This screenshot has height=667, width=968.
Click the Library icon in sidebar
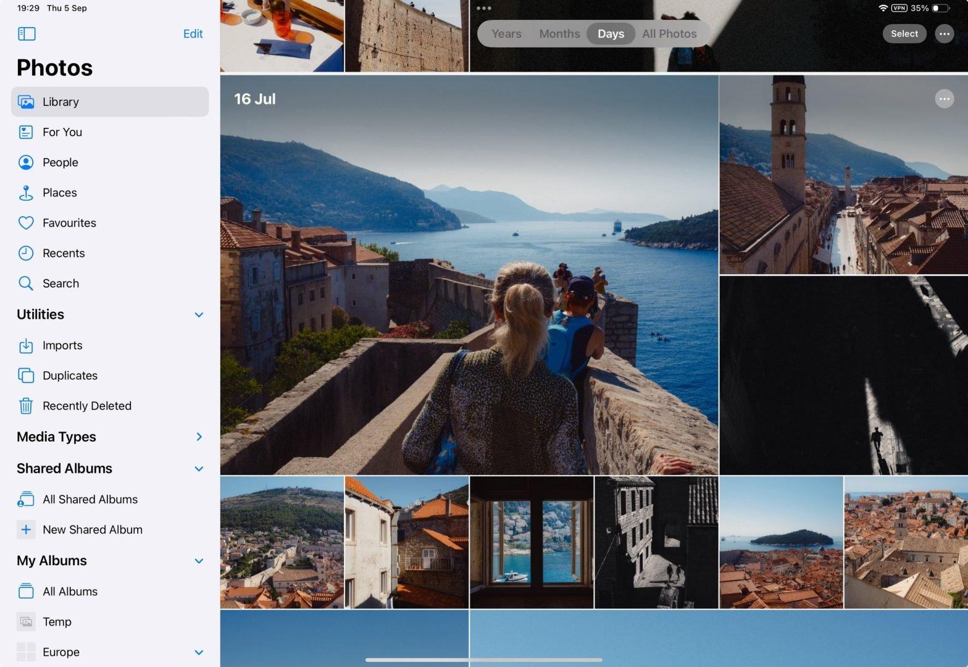[26, 102]
